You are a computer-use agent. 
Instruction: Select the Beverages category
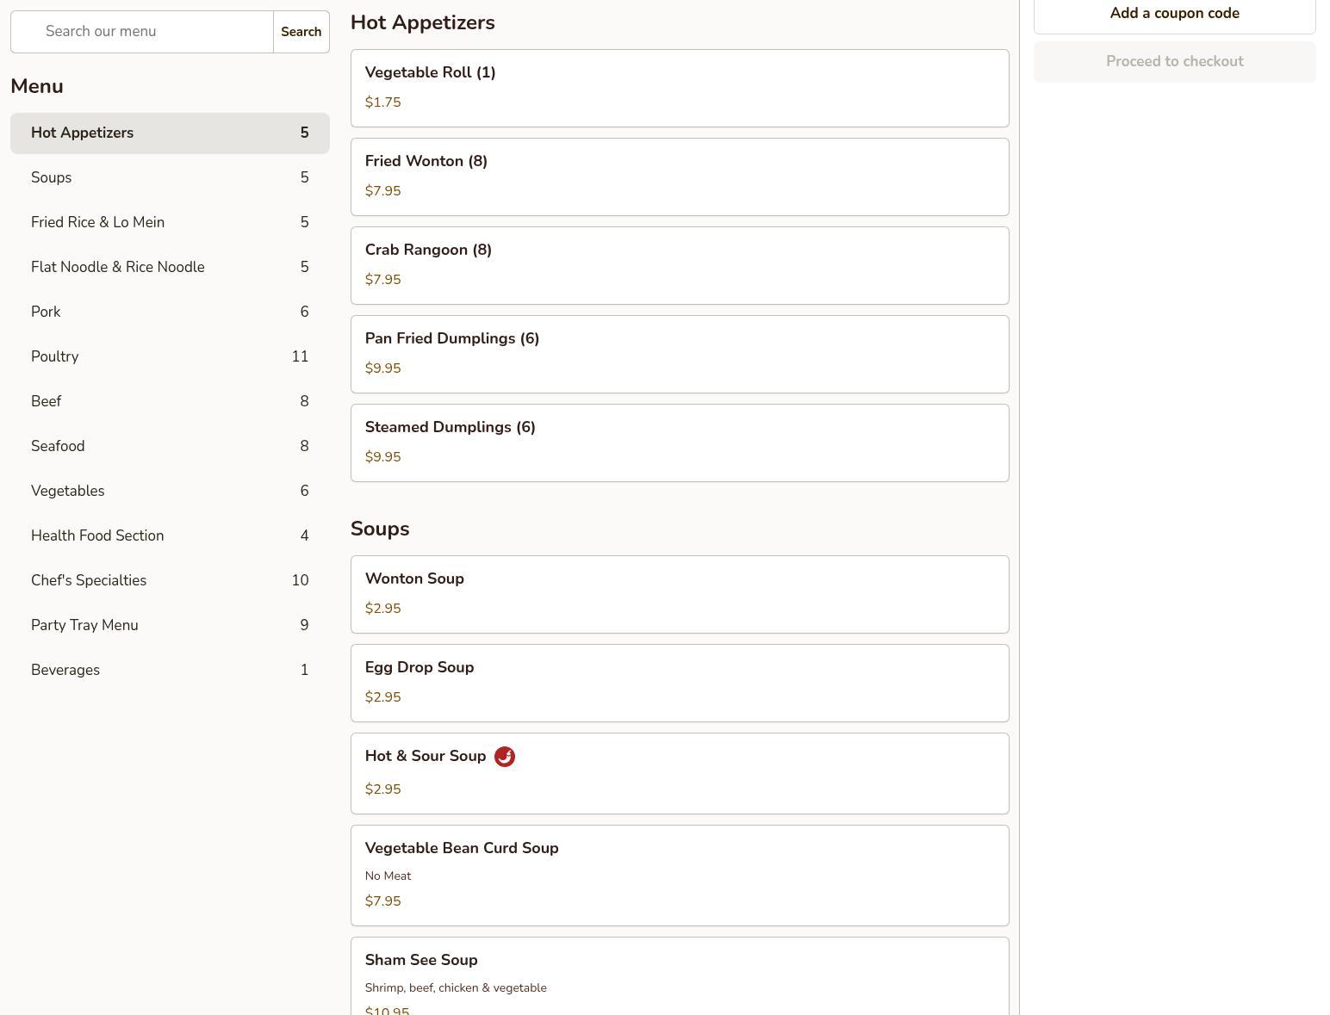click(x=170, y=671)
